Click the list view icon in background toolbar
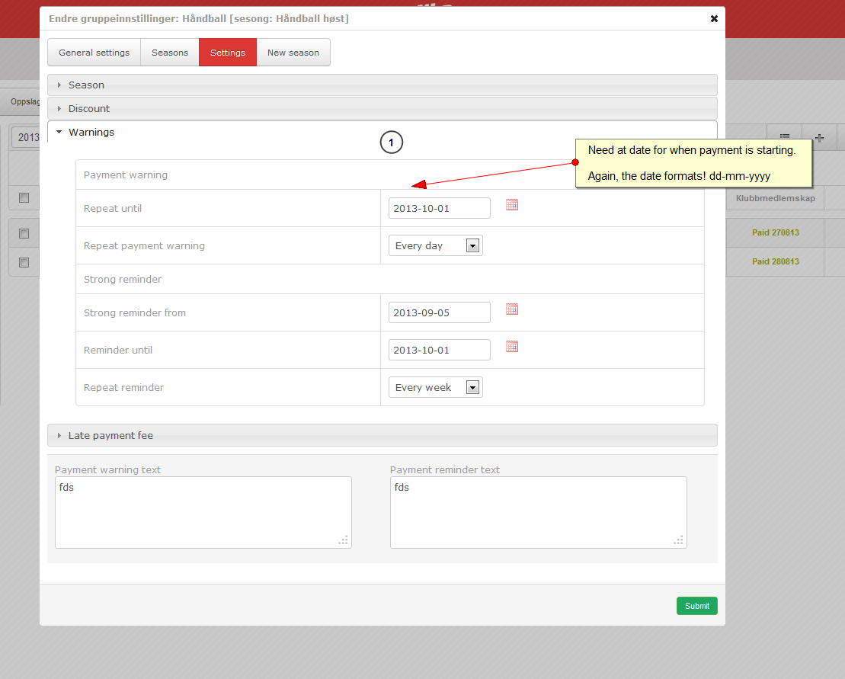This screenshot has width=845, height=679. (x=785, y=137)
